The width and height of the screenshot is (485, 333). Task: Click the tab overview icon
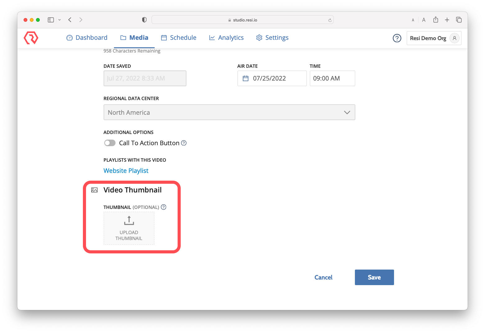click(x=459, y=20)
